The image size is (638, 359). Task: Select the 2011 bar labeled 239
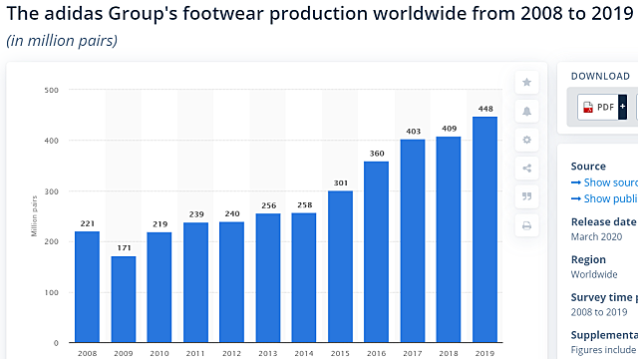(x=195, y=282)
